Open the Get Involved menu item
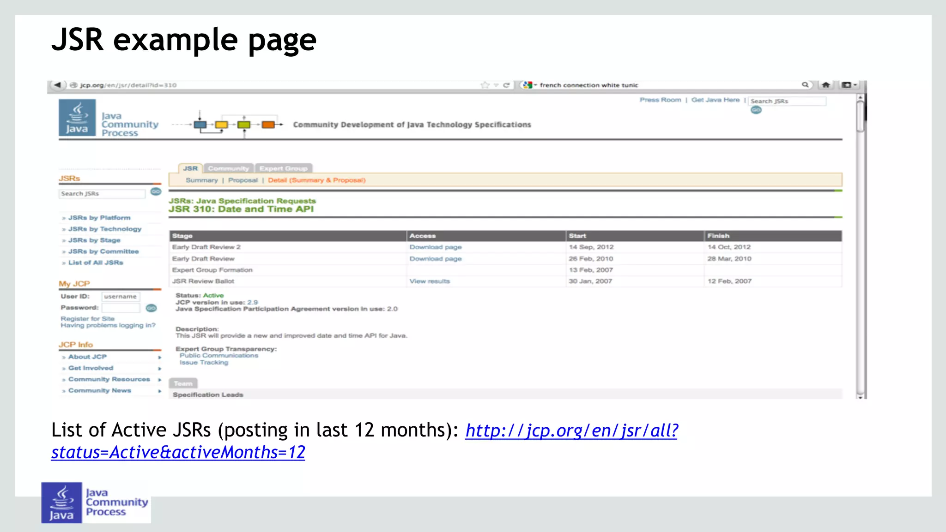This screenshot has height=532, width=946. click(91, 368)
